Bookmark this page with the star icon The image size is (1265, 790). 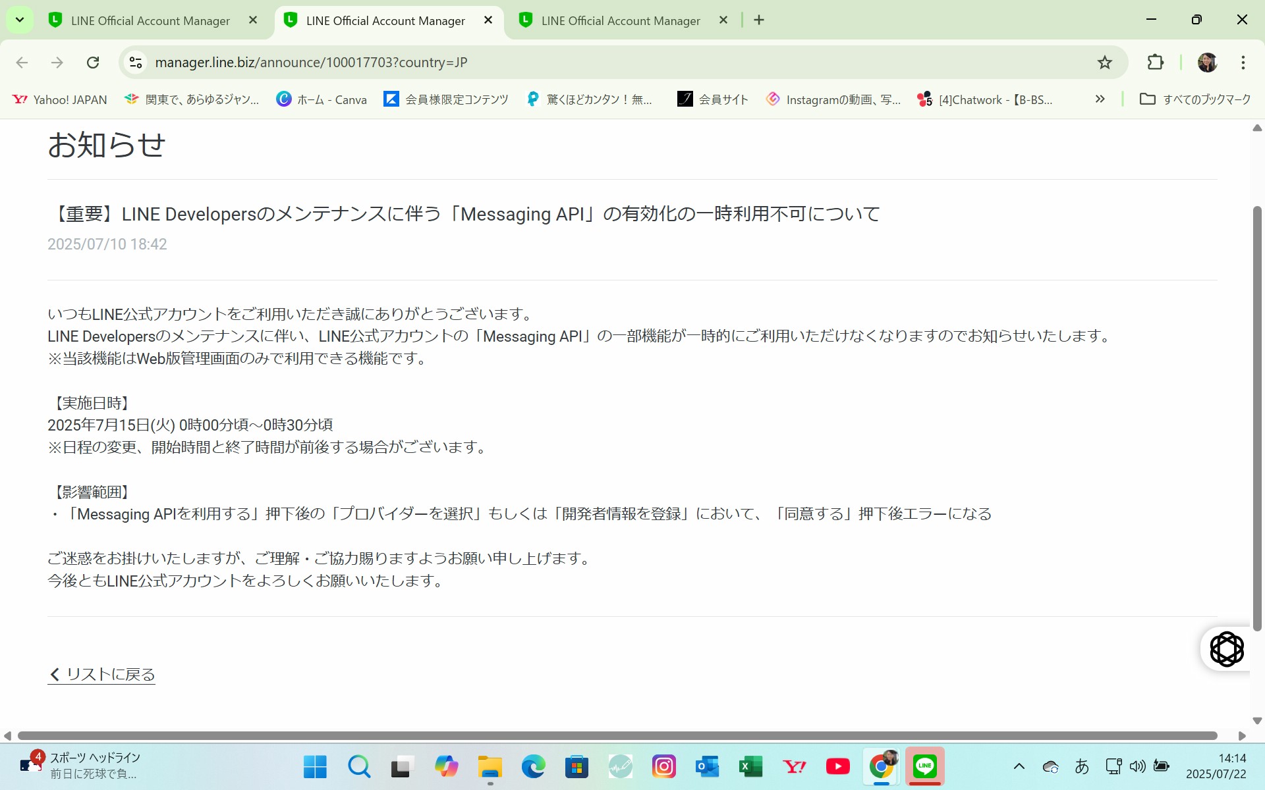tap(1104, 63)
